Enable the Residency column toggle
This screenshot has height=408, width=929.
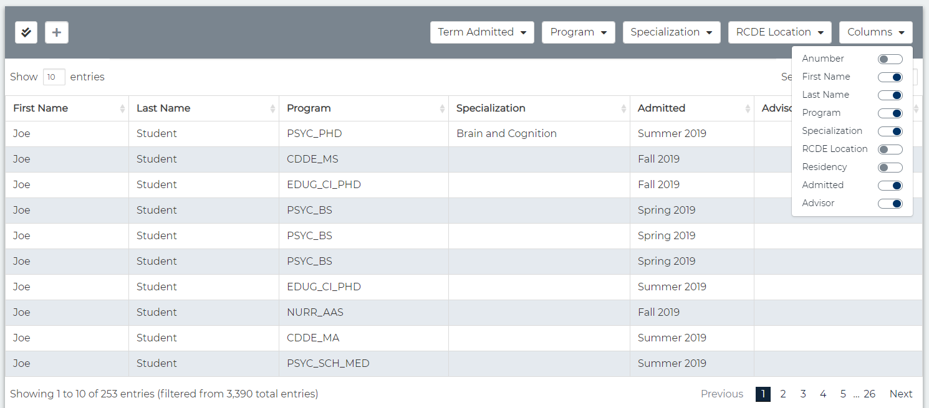click(890, 168)
